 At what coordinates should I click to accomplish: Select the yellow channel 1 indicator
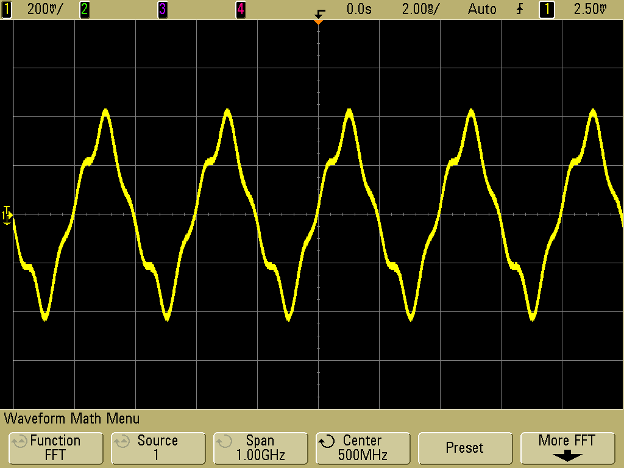(7, 9)
